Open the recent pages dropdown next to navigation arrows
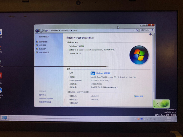This screenshot has height=137, width=183. pyautogui.click(x=44, y=31)
